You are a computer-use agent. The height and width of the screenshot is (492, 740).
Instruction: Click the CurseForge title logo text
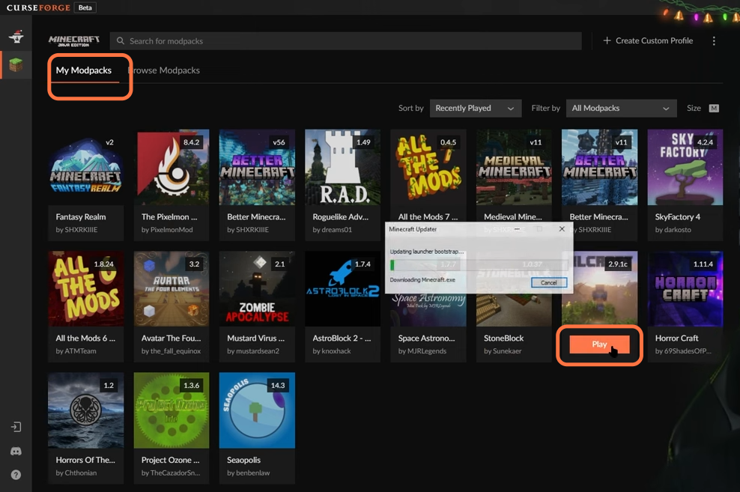(38, 7)
